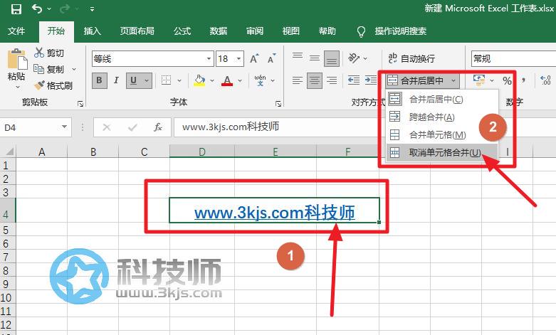
Task: Toggle top vertical alignment
Action: [x=298, y=56]
